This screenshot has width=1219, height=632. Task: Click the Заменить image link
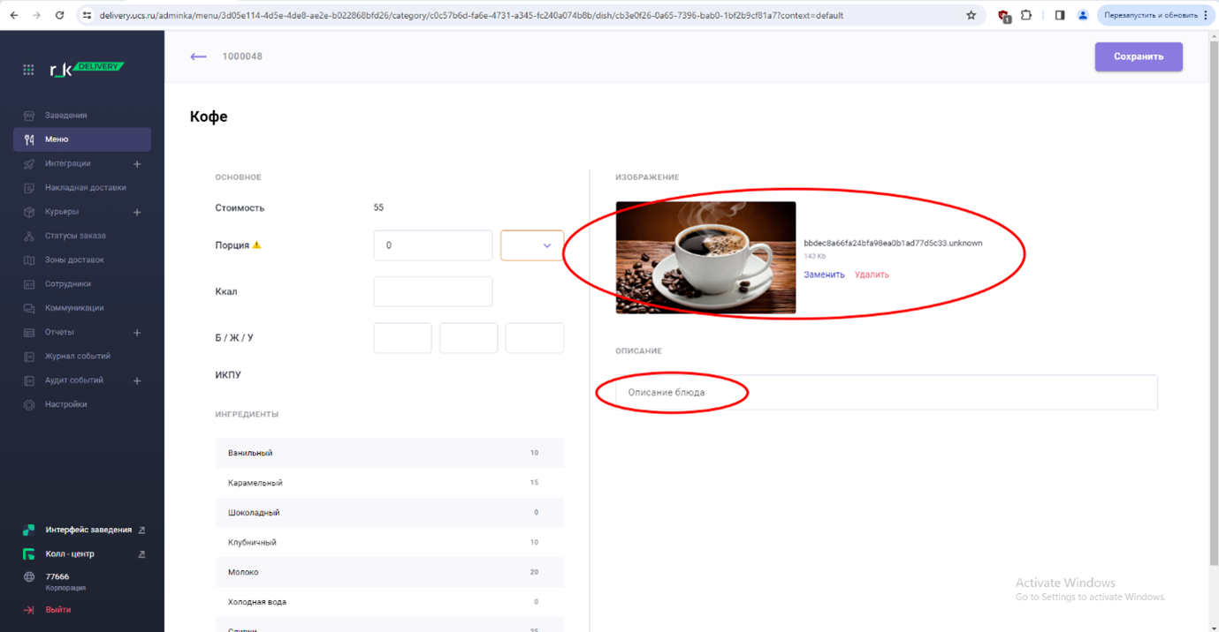coord(824,275)
